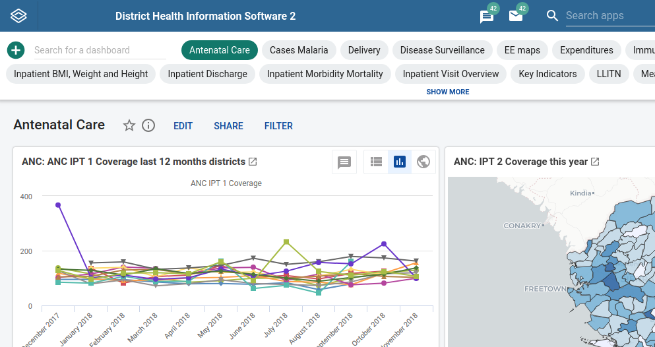Click the DHIS2 logo icon

[19, 16]
